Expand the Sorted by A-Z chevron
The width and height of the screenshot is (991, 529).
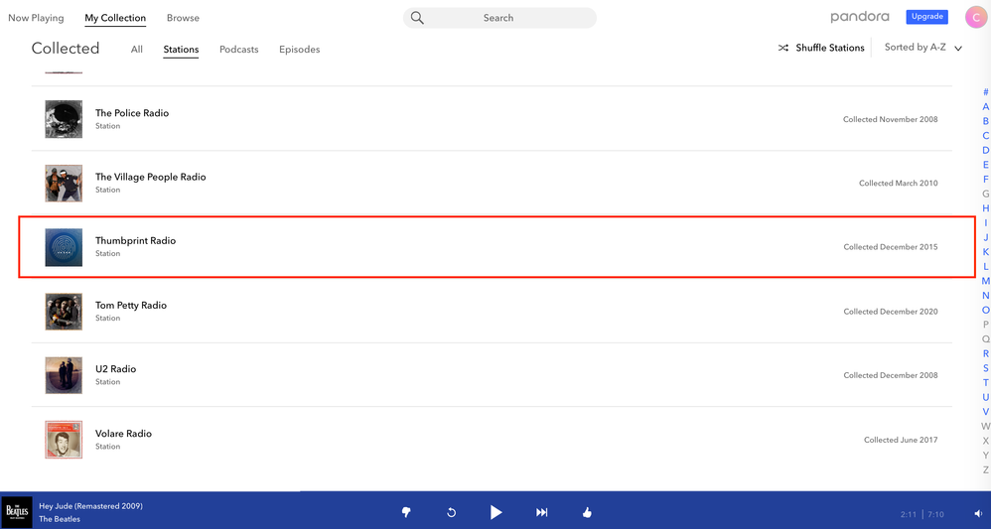(x=958, y=48)
